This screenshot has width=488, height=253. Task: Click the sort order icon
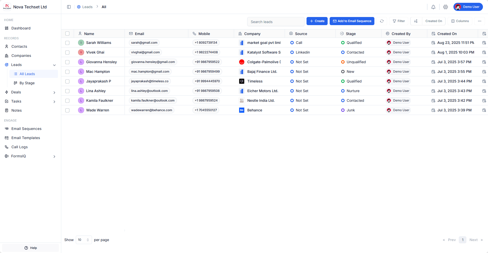pyautogui.click(x=416, y=21)
